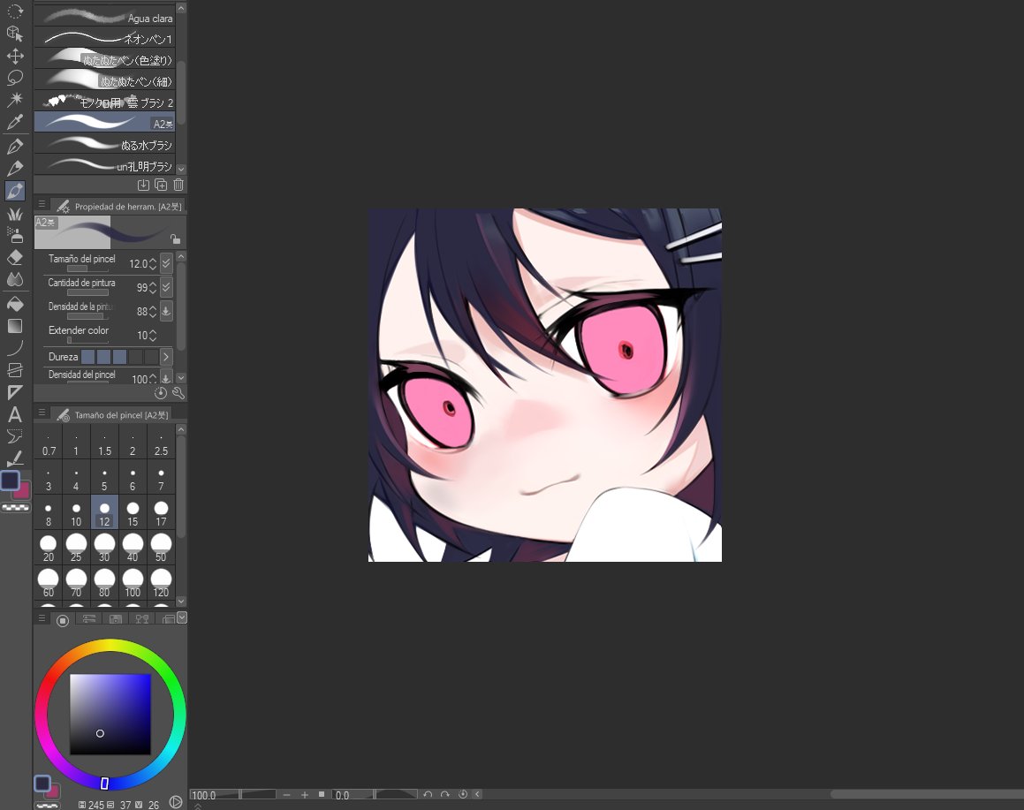Select the rotate view tool at toolbar top
Screen dimensions: 1024x810
pyautogui.click(x=14, y=11)
